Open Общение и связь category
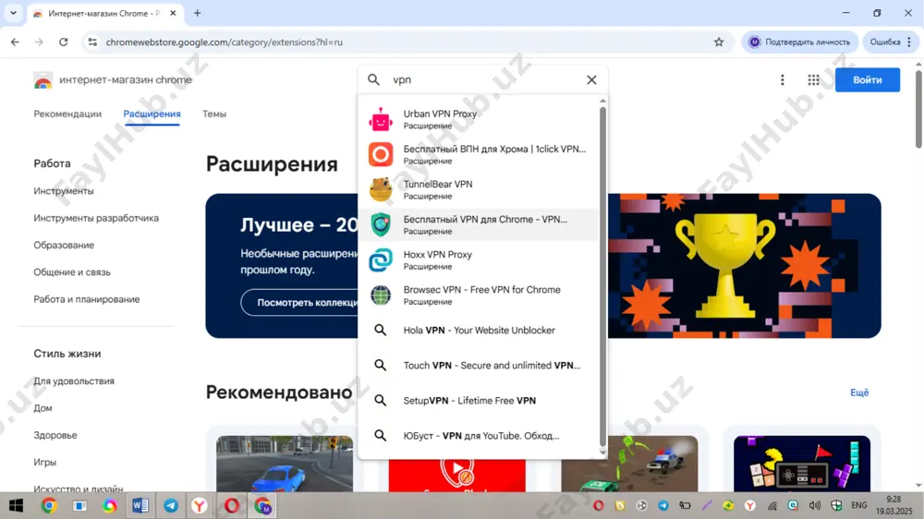 (72, 272)
